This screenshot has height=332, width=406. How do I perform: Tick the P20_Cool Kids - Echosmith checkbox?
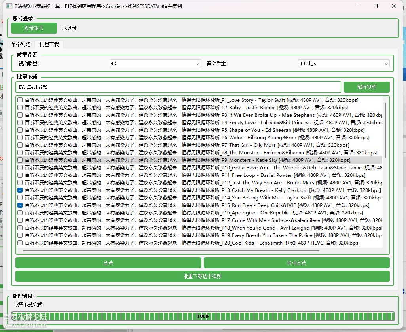pos(20,243)
